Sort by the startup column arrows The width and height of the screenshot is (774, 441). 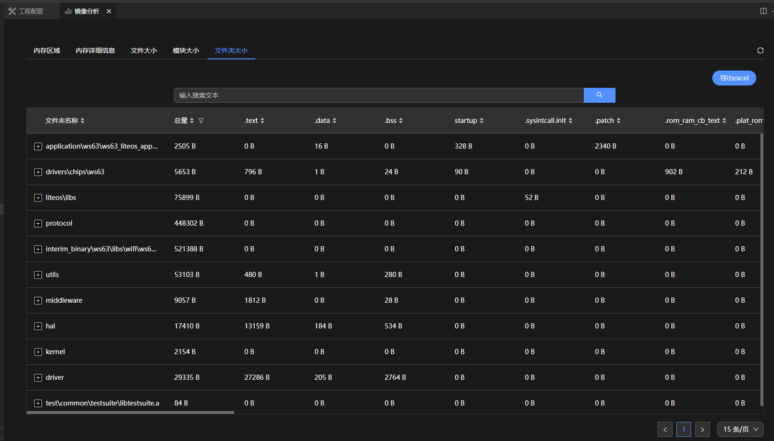point(481,121)
